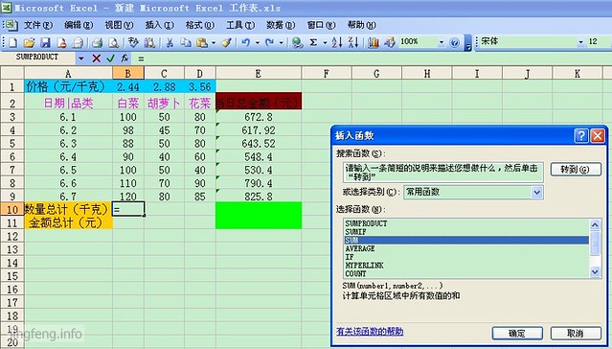Select the column E header
The height and width of the screenshot is (349, 612).
(x=259, y=74)
